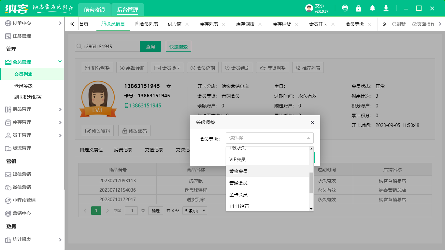The width and height of the screenshot is (445, 250).
Task: Close the 供应商 tab
Action: coord(187,24)
